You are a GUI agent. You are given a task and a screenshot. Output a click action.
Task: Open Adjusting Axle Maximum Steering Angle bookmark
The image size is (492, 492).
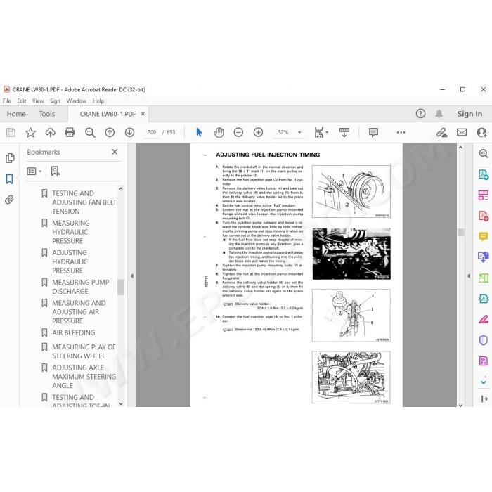click(84, 377)
